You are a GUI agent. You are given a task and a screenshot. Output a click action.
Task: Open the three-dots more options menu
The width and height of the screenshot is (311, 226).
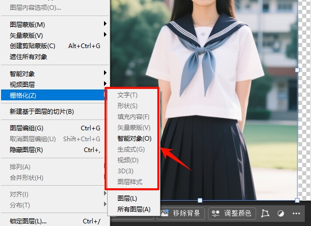click(297, 214)
